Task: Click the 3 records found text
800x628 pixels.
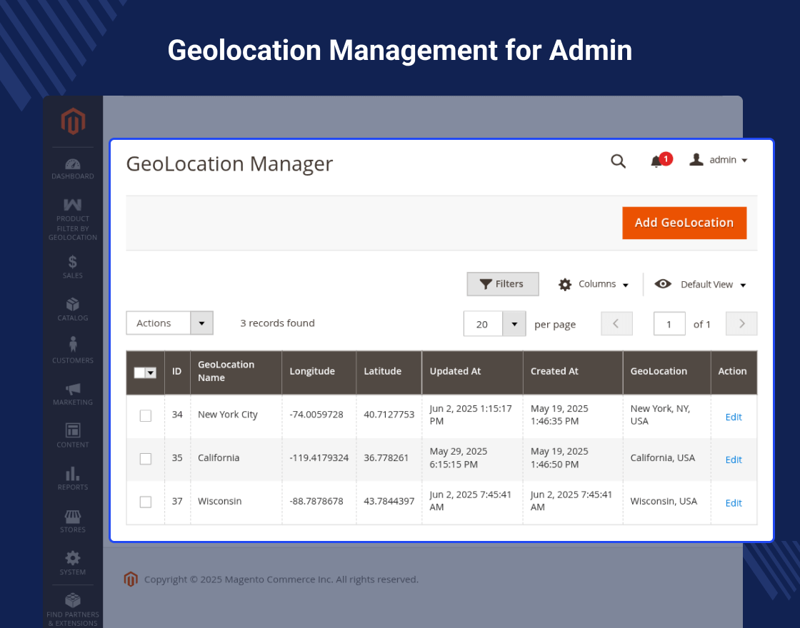Action: (278, 323)
